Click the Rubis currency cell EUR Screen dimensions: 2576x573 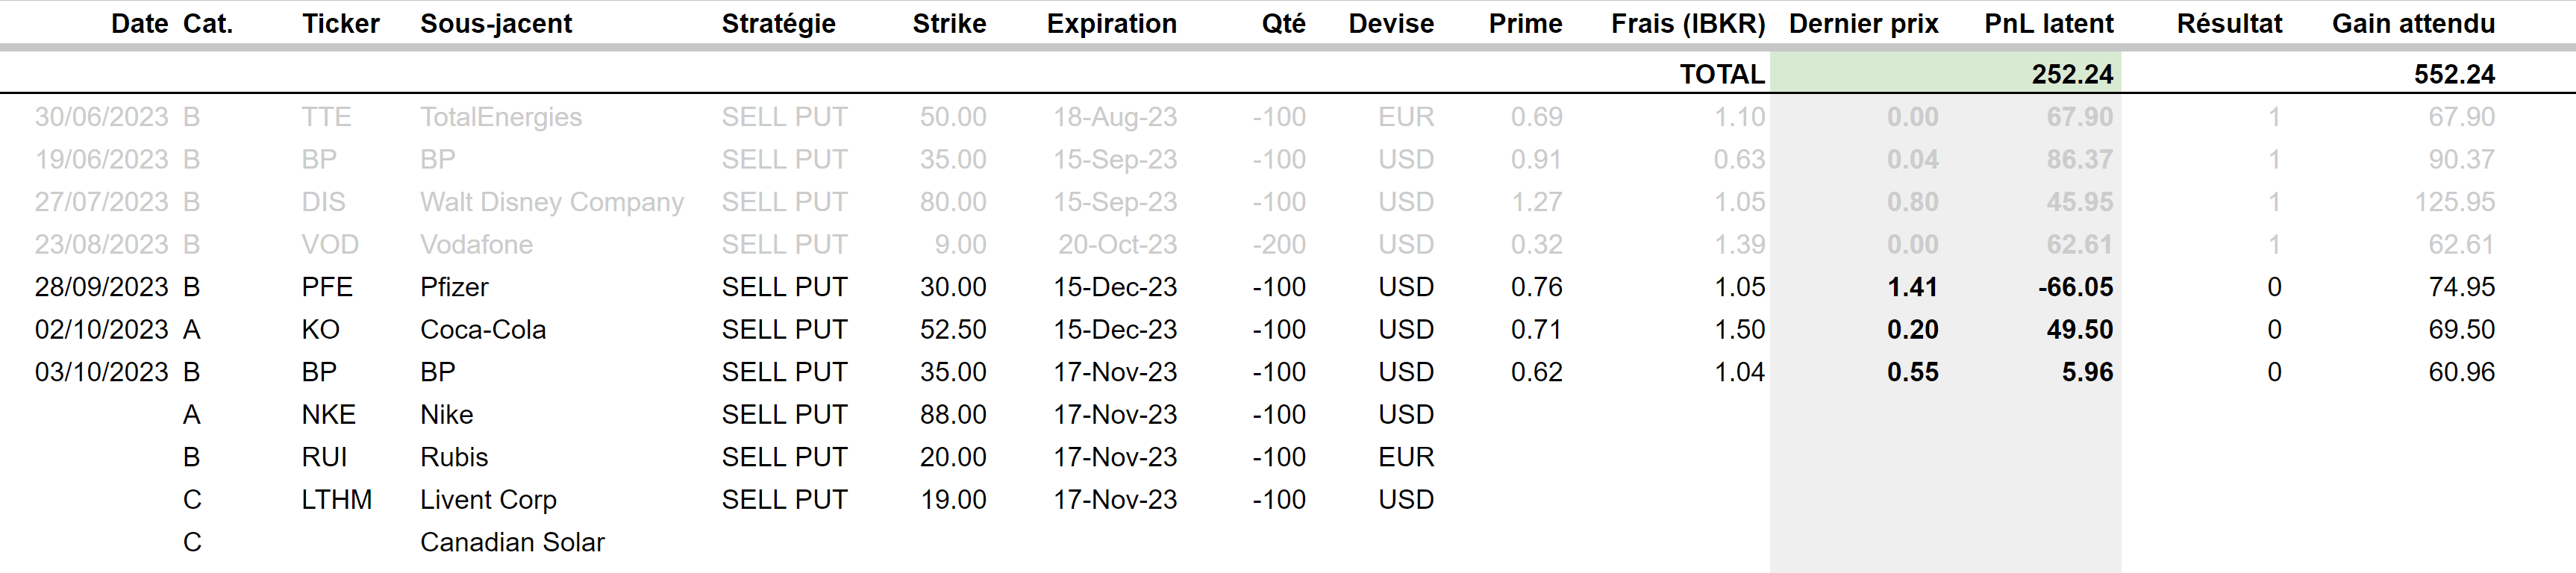pyautogui.click(x=1406, y=457)
